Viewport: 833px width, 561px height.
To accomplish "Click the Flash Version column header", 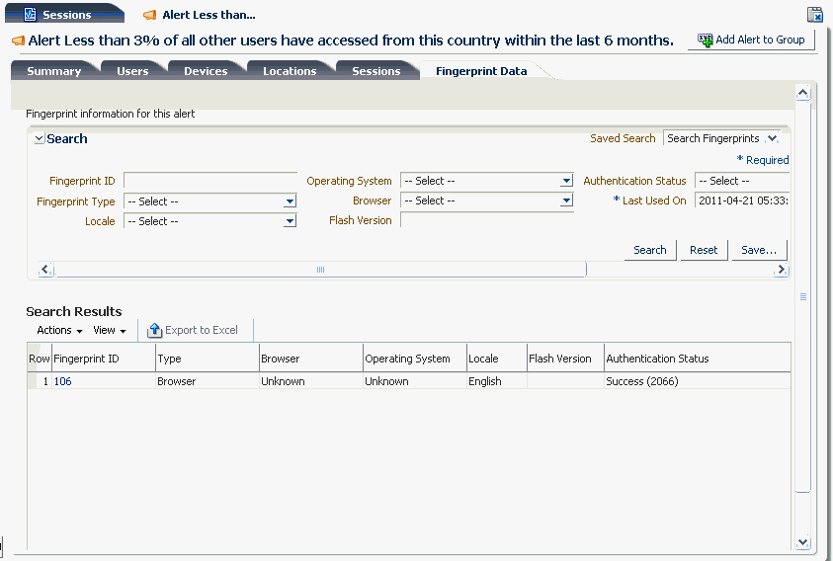I will tap(565, 359).
